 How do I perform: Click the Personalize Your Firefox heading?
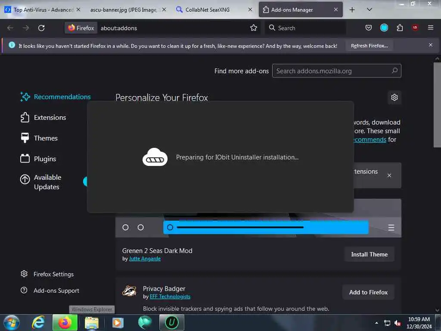(162, 98)
